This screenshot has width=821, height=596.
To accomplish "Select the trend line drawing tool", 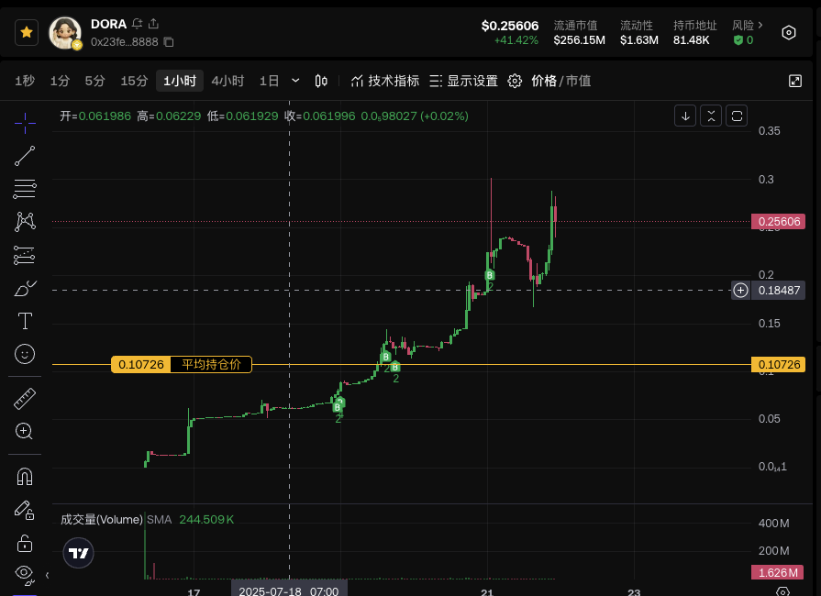I will (x=25, y=156).
